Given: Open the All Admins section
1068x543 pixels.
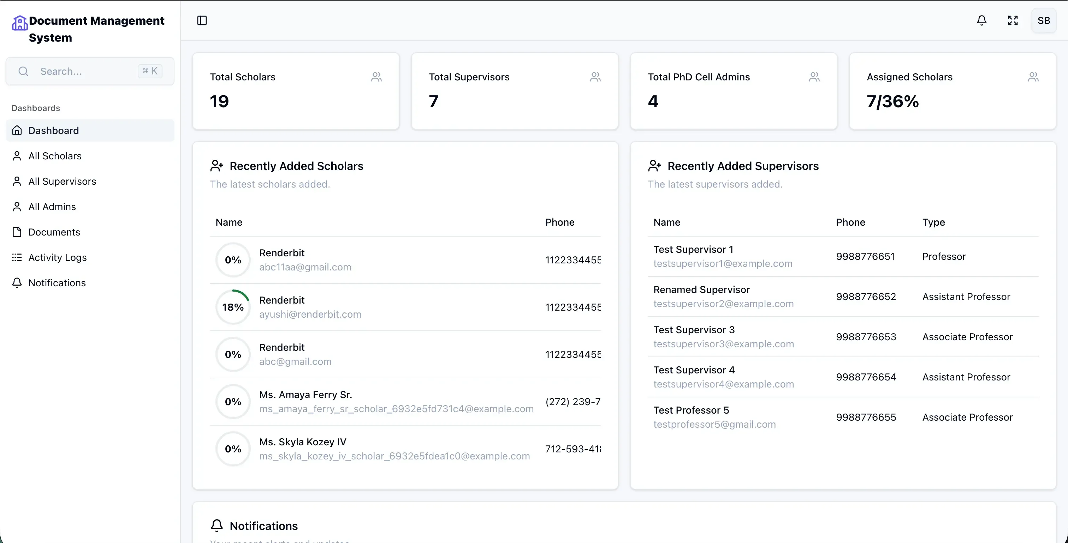Looking at the screenshot, I should (x=52, y=207).
